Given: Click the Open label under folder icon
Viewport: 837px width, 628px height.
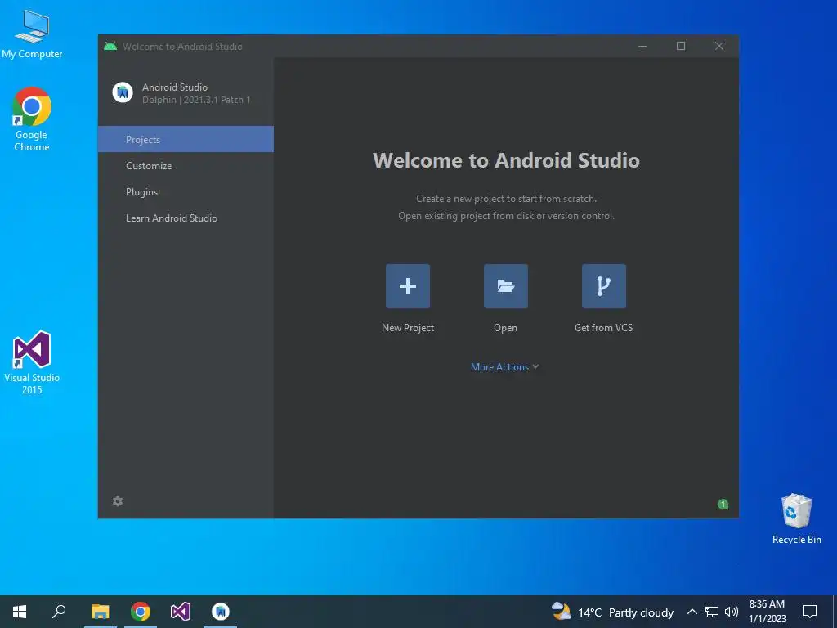Looking at the screenshot, I should click(x=505, y=328).
